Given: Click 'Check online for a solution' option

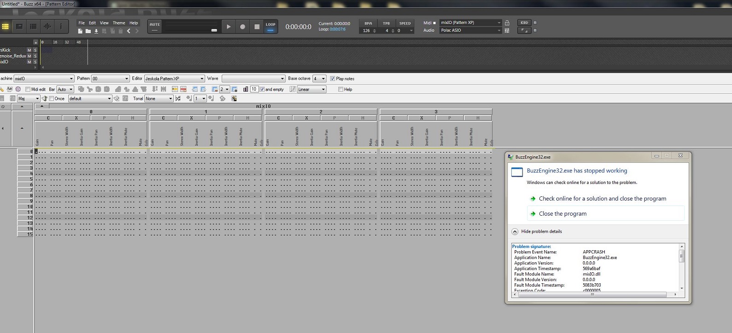Looking at the screenshot, I should 602,199.
